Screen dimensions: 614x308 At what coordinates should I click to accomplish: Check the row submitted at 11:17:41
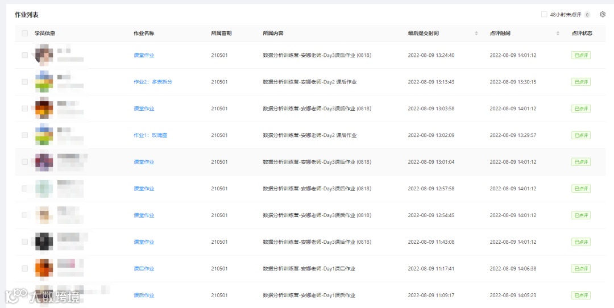(24, 268)
